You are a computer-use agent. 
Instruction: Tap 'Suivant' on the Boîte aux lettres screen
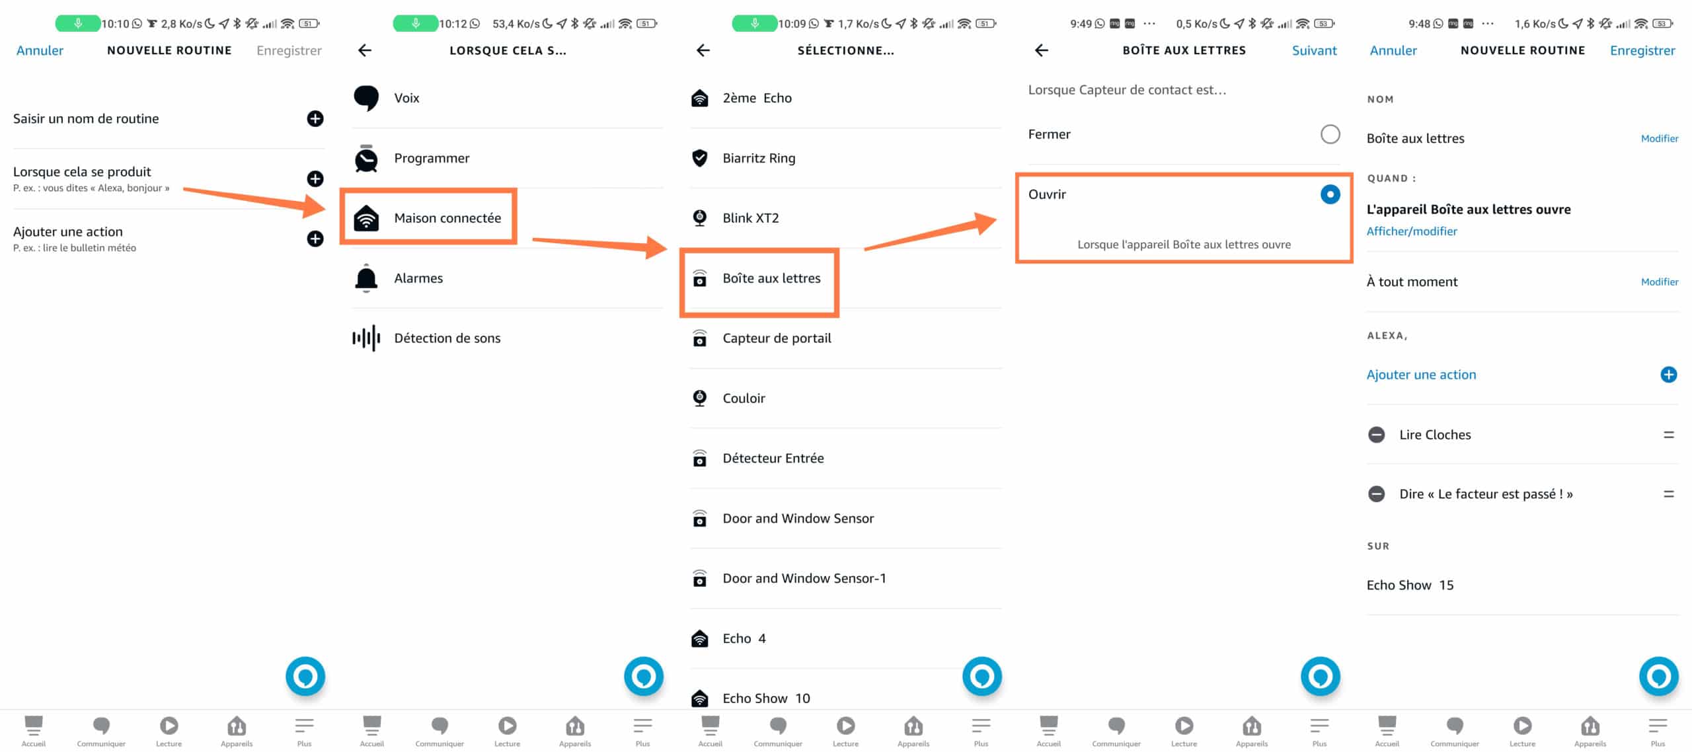pos(1314,50)
